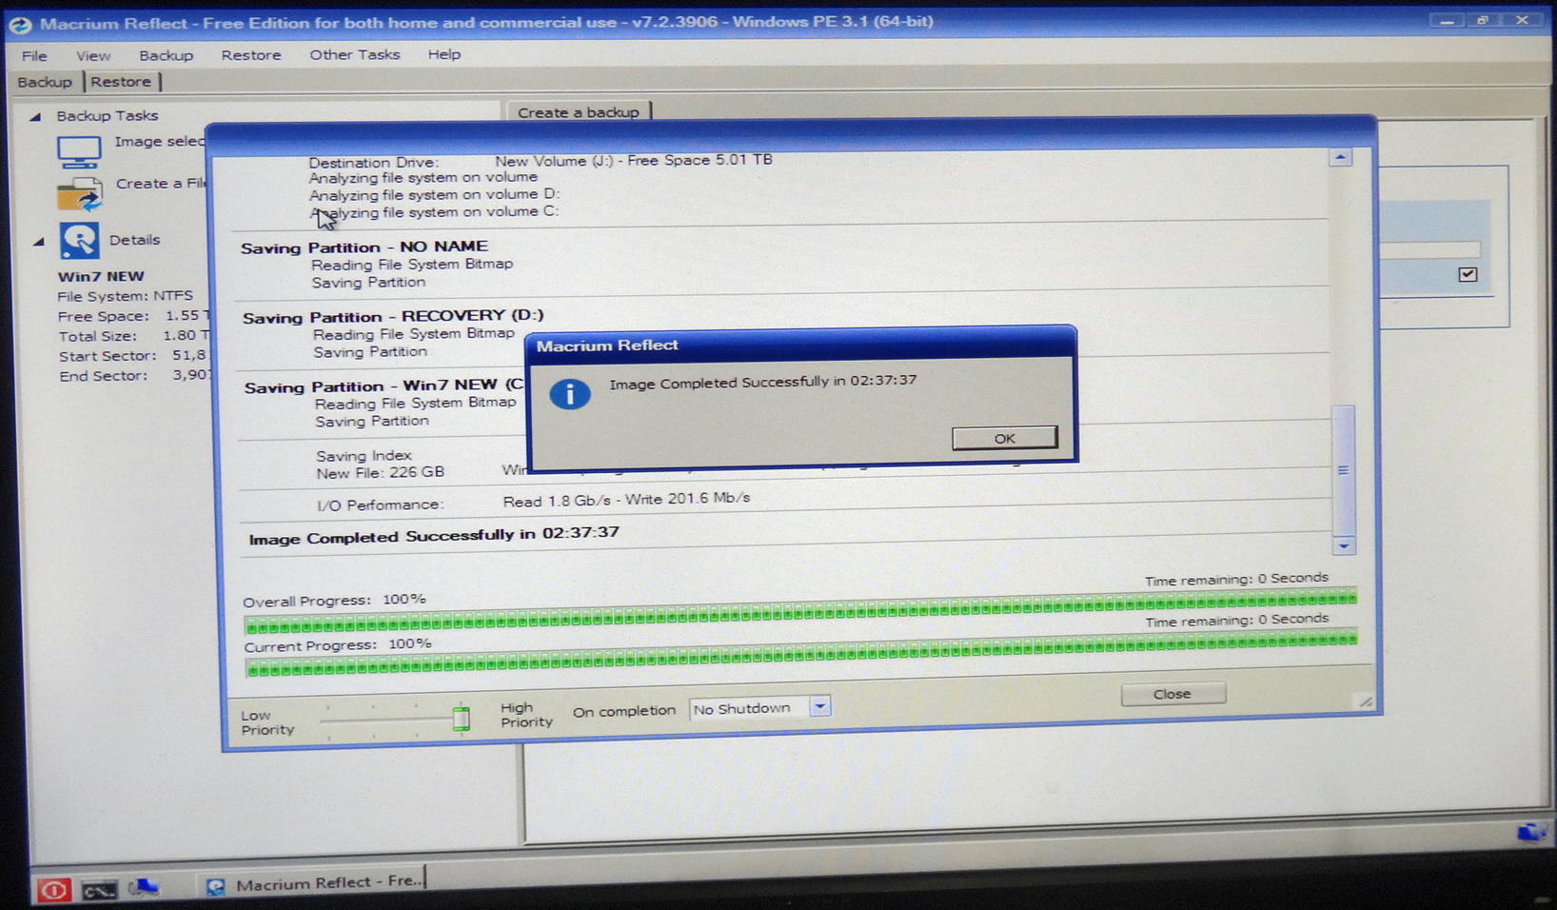1557x910 pixels.
Task: Open the command prompt taskbar icon
Action: tap(99, 890)
